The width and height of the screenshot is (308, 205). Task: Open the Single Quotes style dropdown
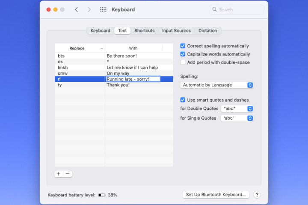pyautogui.click(x=237, y=118)
